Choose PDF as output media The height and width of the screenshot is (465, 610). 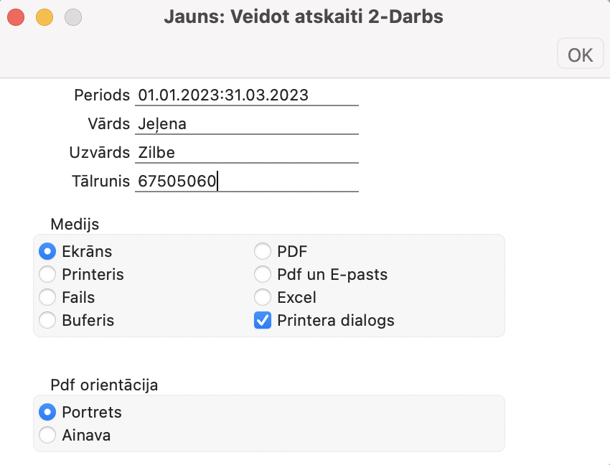(263, 251)
